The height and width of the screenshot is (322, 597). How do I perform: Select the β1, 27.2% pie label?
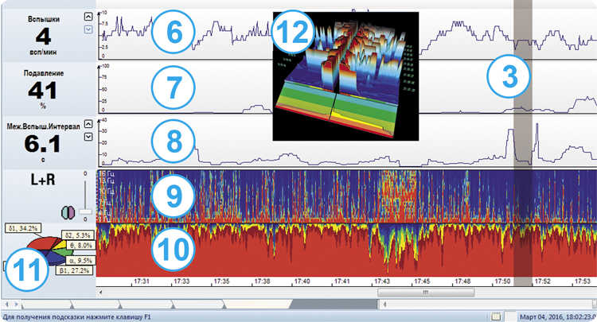click(74, 270)
